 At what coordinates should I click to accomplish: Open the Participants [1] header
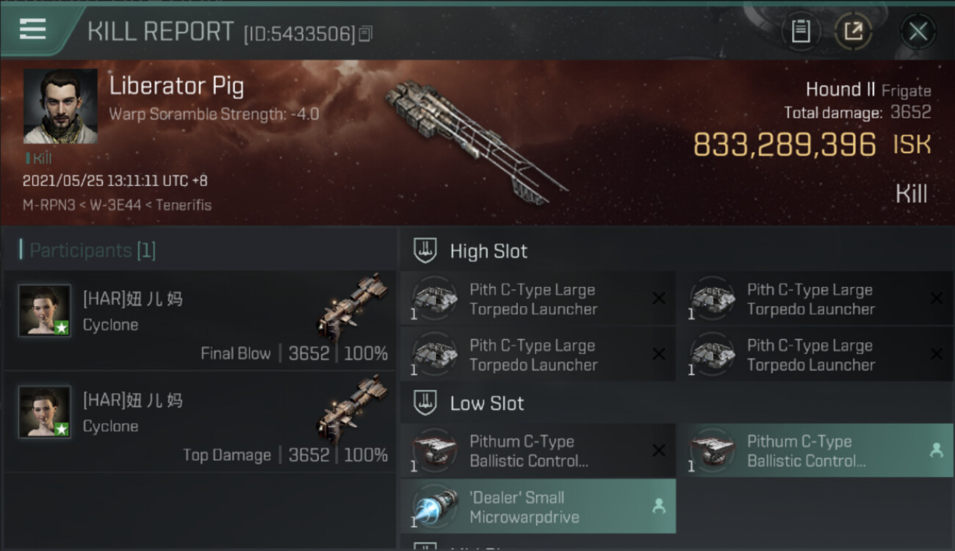[x=87, y=251]
